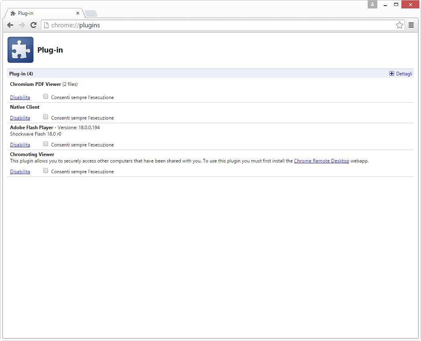Viewport: 421px width, 341px height.
Task: Disable the Chromoting Viewer plugin
Action: (20, 171)
